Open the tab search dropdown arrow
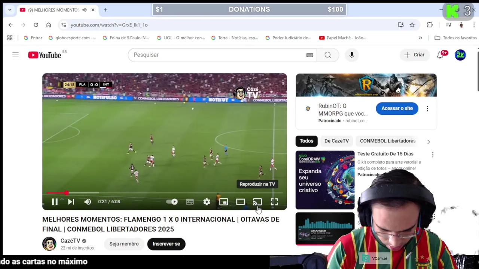This screenshot has width=479, height=269. tap(10, 10)
